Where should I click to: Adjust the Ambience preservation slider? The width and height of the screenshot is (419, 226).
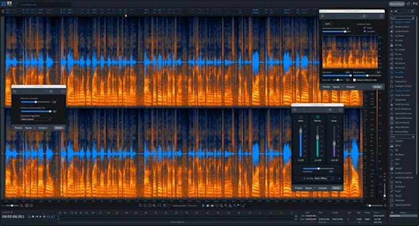pyautogui.click(x=36, y=111)
